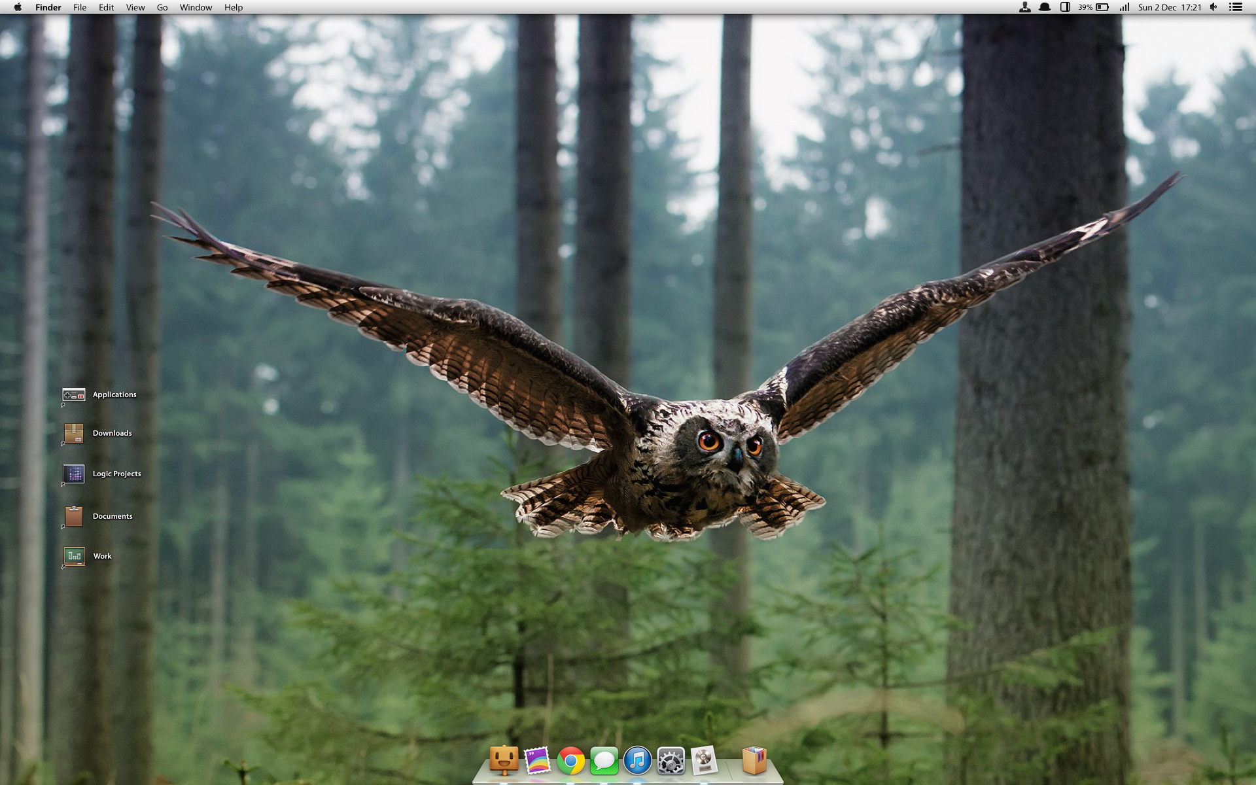Open the Help menu

234,7
